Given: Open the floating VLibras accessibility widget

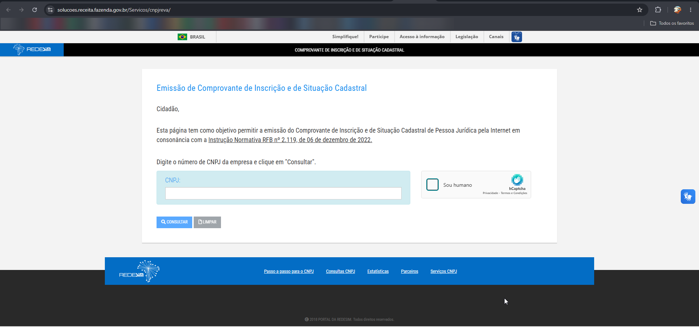Looking at the screenshot, I should (x=688, y=197).
